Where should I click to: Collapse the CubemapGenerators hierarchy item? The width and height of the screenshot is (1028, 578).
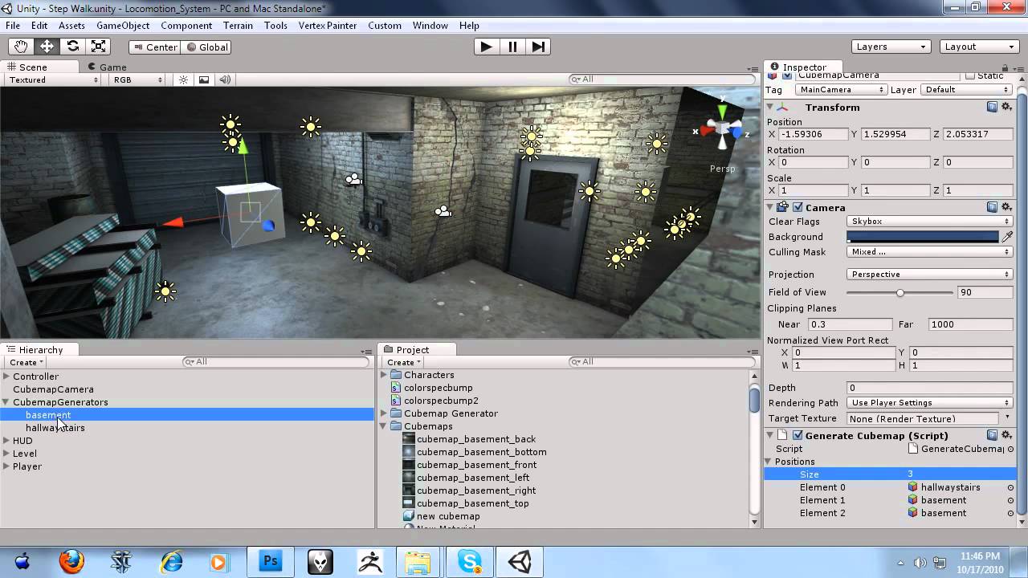coord(6,402)
